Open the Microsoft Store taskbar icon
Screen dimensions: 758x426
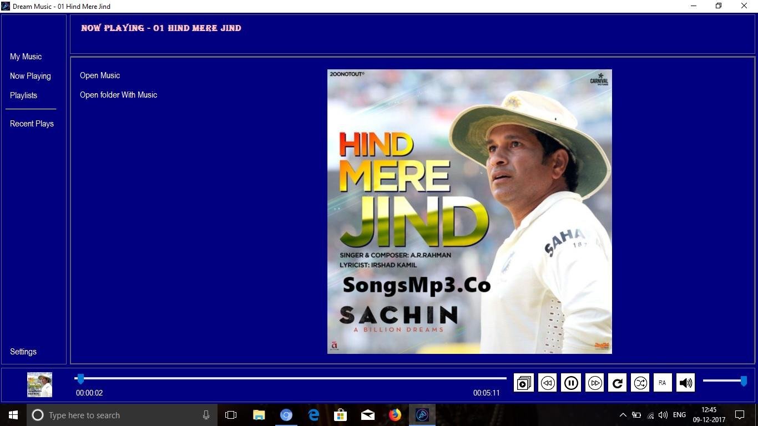(341, 415)
